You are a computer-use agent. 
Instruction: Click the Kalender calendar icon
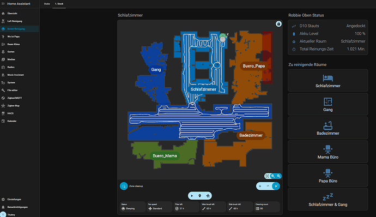tap(3, 121)
